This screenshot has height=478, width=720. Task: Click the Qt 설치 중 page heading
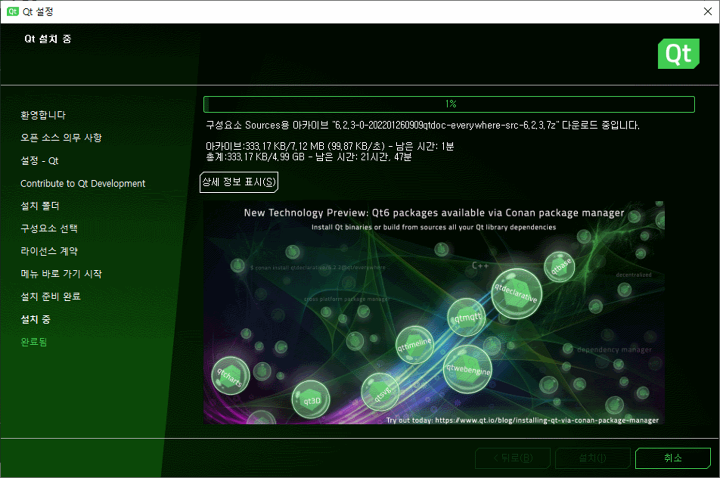(x=48, y=39)
